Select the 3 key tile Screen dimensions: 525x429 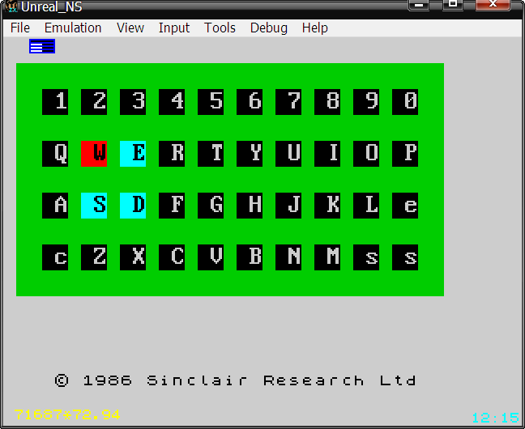point(133,102)
